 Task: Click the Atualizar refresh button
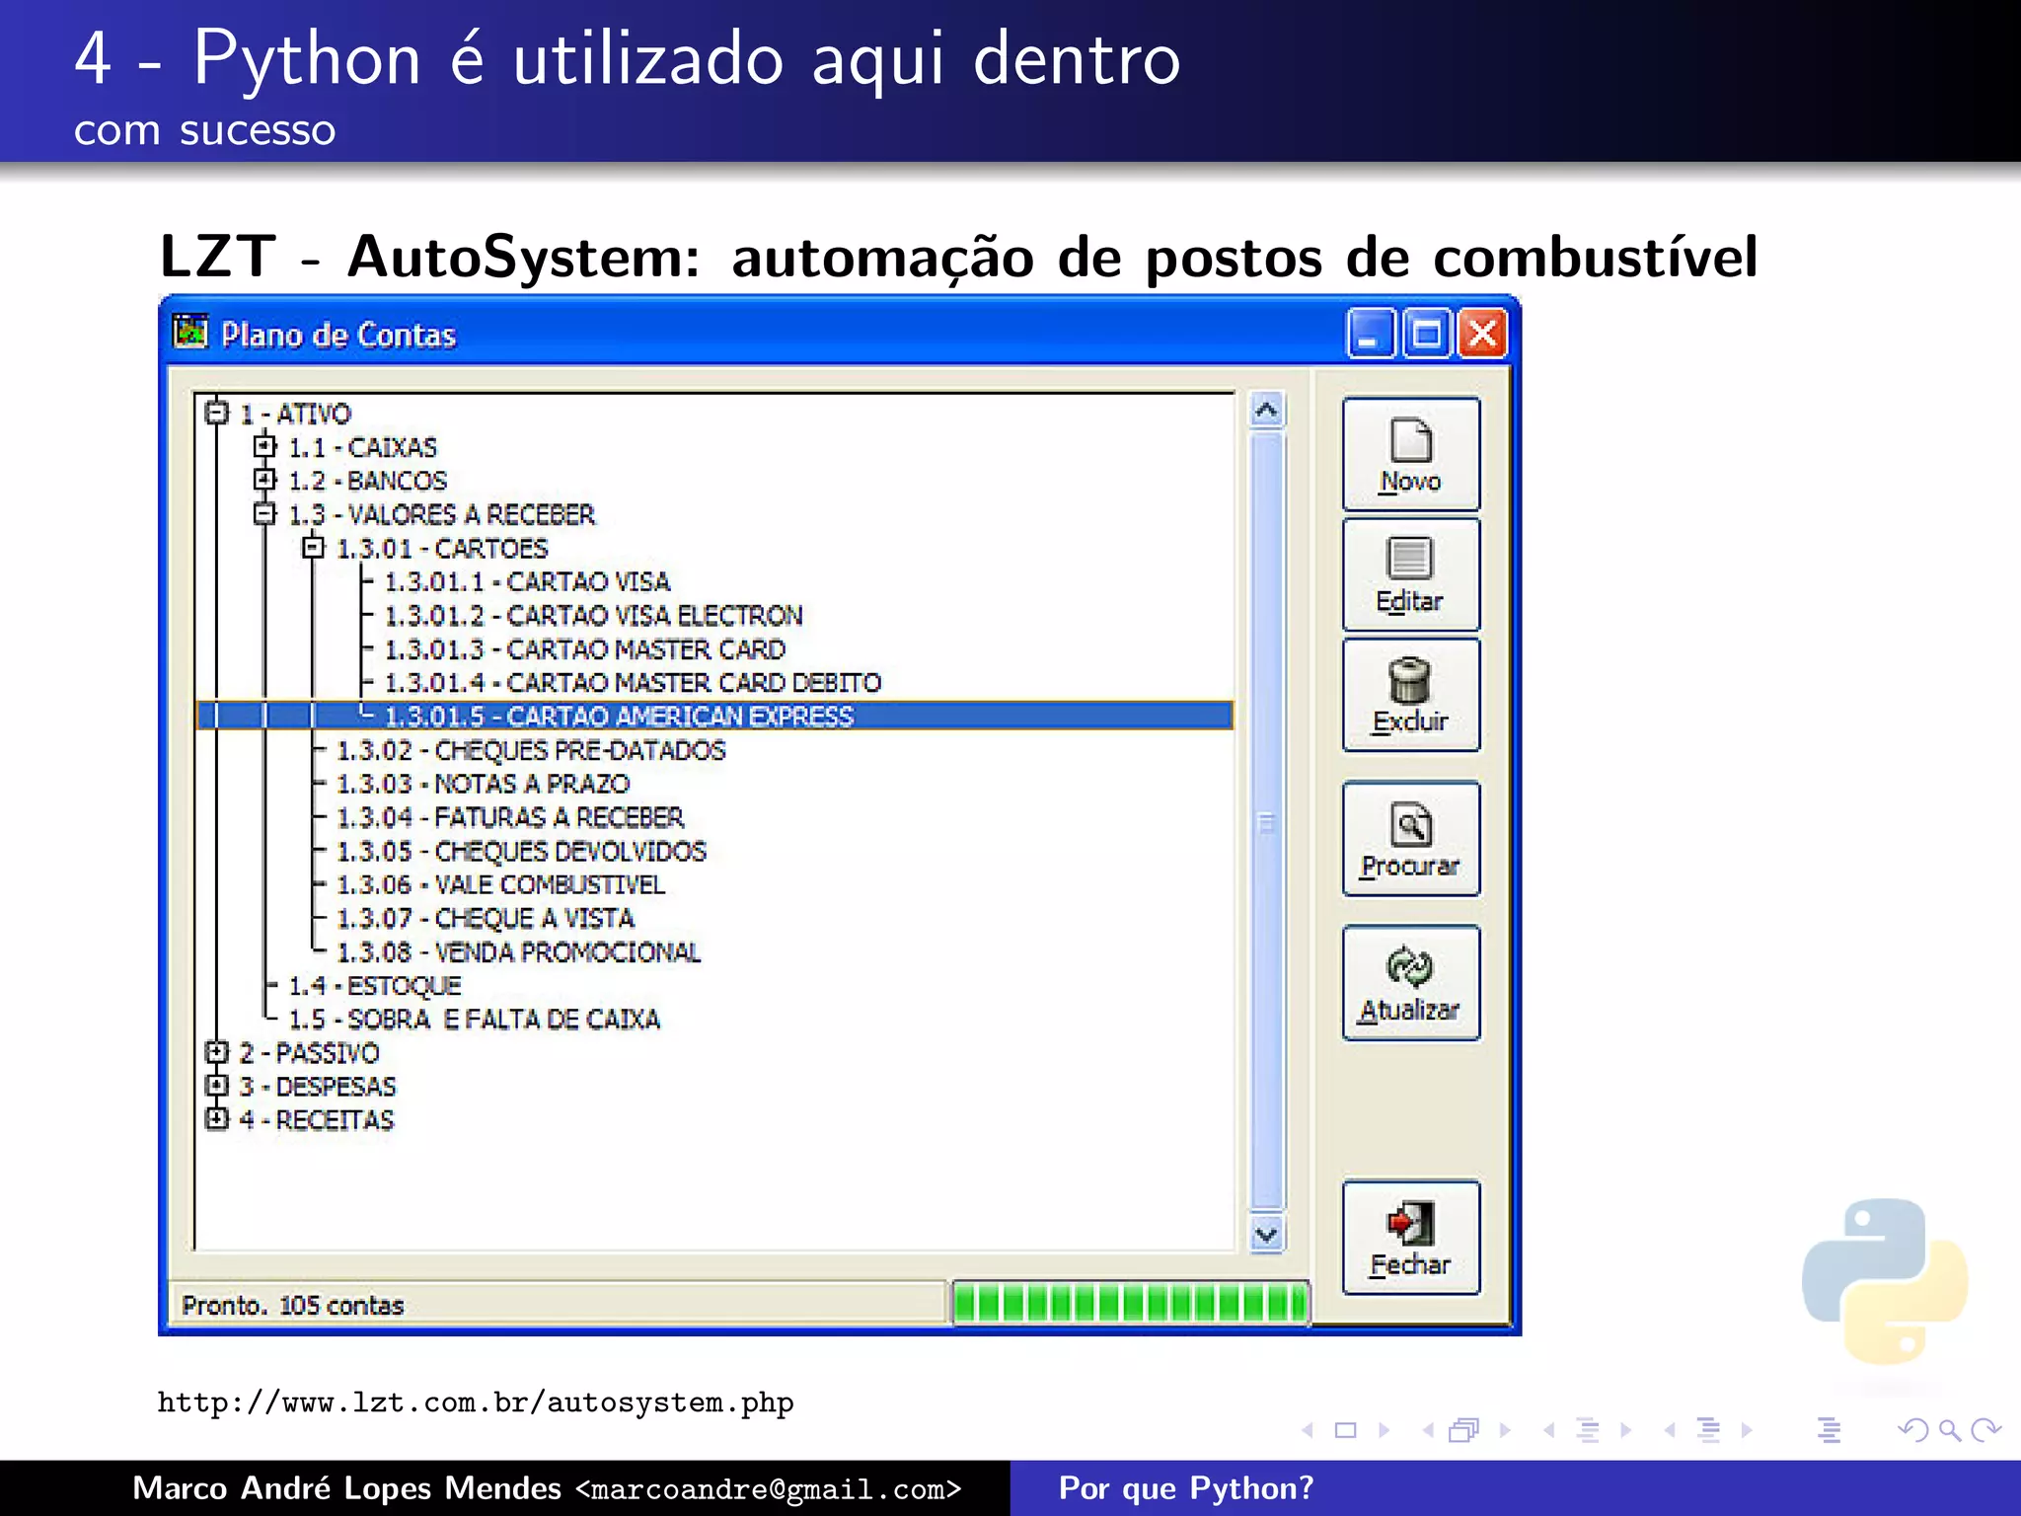[x=1411, y=983]
